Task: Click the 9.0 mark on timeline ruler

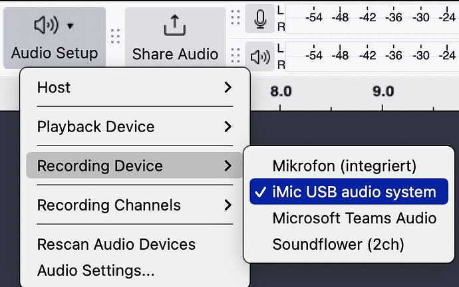Action: click(x=383, y=92)
